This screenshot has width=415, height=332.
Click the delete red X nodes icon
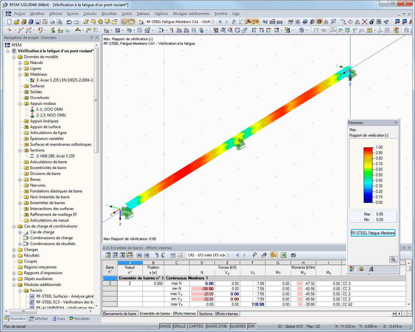[x=365, y=22]
